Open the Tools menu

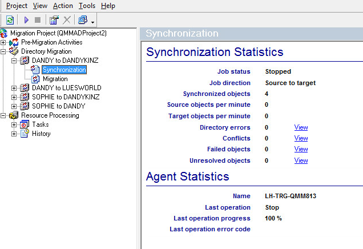[x=87, y=6]
